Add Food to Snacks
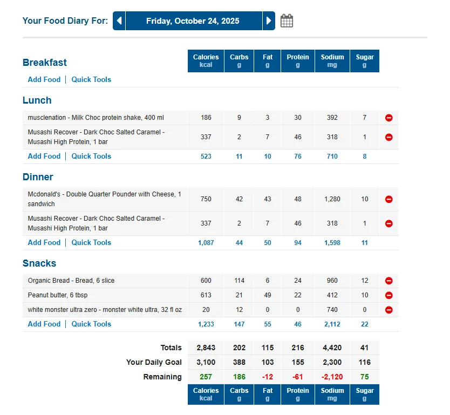Viewport: 450px width, 415px height. (44, 324)
